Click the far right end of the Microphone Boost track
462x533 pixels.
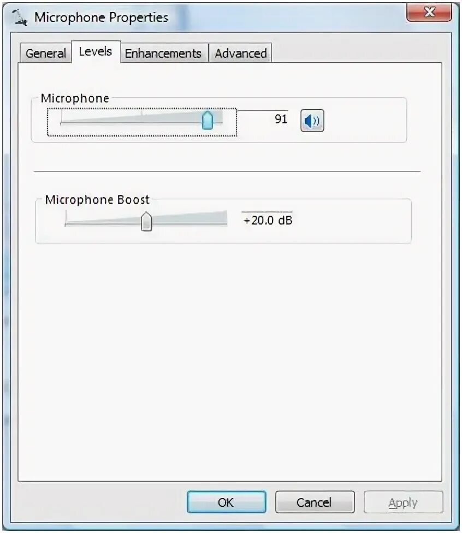(226, 223)
